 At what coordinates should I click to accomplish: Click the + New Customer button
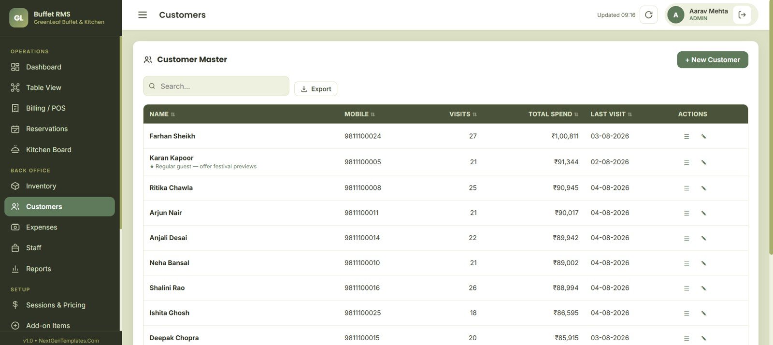click(x=713, y=60)
